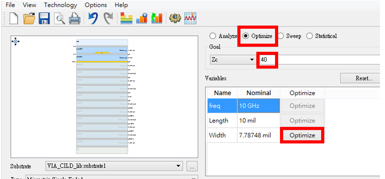
Task: Click Optimize button in Width row
Action: click(x=302, y=135)
